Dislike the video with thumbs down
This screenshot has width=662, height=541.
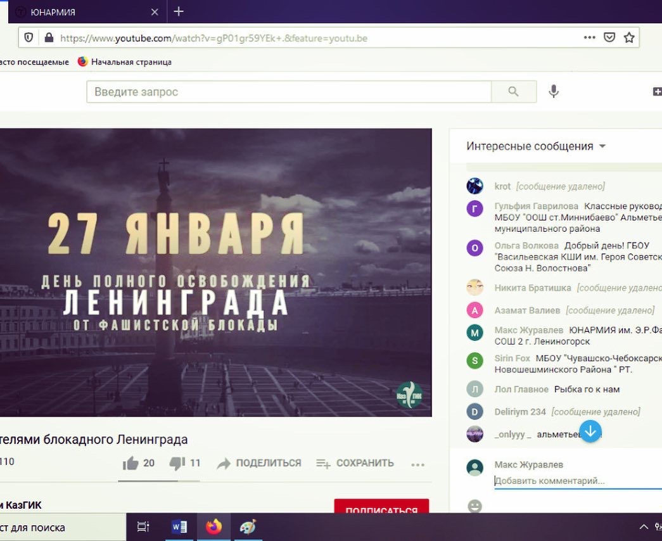177,463
